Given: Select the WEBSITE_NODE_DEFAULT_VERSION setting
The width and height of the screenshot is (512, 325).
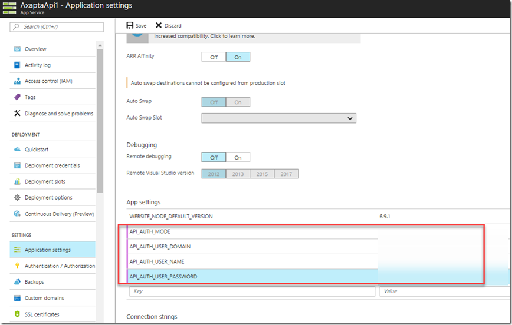Looking at the screenshot, I should pyautogui.click(x=171, y=217).
